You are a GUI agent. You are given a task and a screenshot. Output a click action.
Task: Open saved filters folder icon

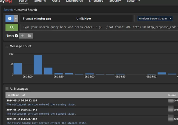[30, 36]
